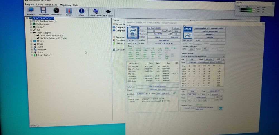Click the Video Adapter tree icon

[34, 32]
